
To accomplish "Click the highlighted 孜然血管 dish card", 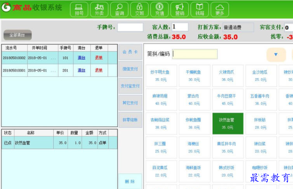I will coord(228,123).
